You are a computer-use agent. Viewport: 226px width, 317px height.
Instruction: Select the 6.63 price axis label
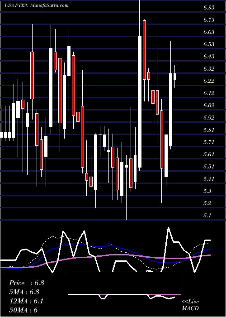click(209, 32)
